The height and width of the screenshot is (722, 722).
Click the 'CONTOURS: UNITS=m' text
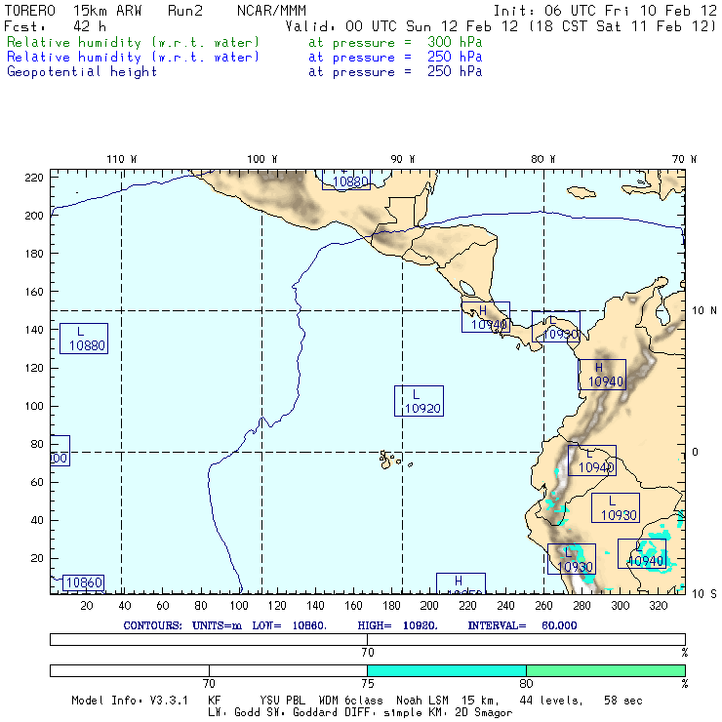click(x=182, y=625)
